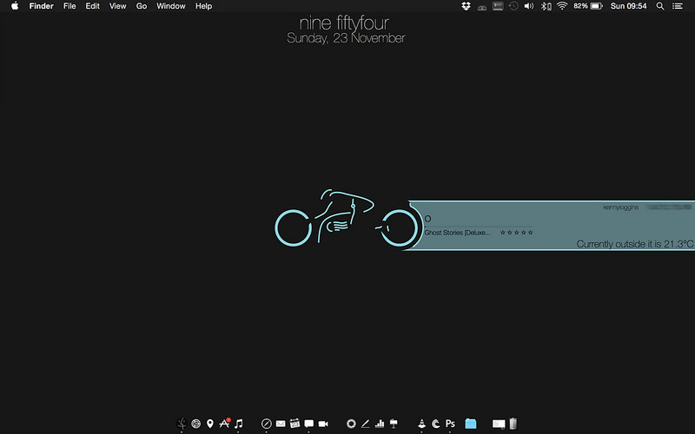
Task: Open the Bluetooth status menu
Action: (x=546, y=6)
